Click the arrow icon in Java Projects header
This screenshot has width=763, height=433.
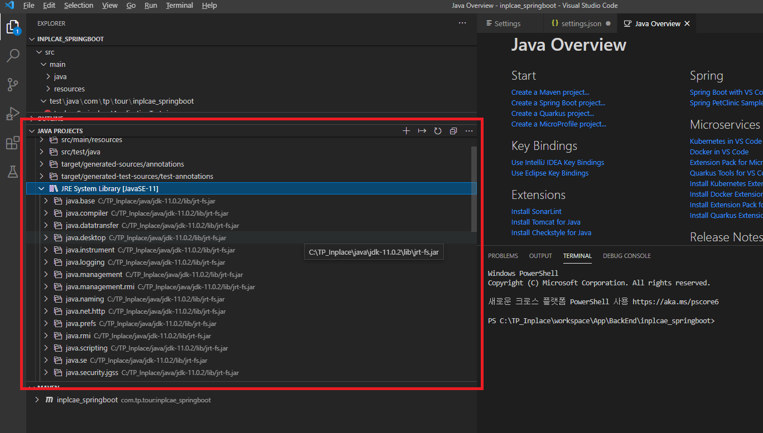pos(422,131)
